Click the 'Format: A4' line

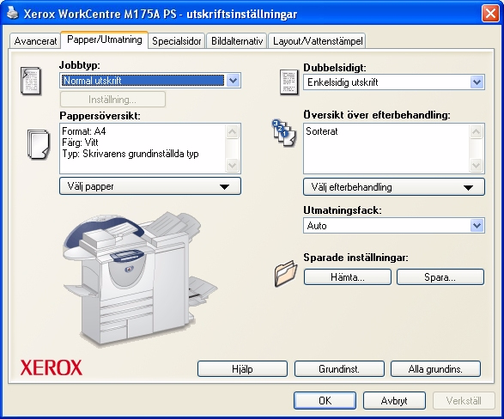(84, 131)
